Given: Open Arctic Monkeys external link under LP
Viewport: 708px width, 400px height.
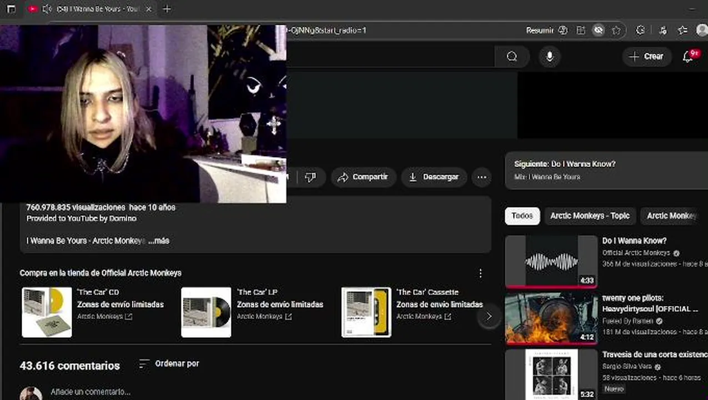Looking at the screenshot, I should (x=264, y=317).
